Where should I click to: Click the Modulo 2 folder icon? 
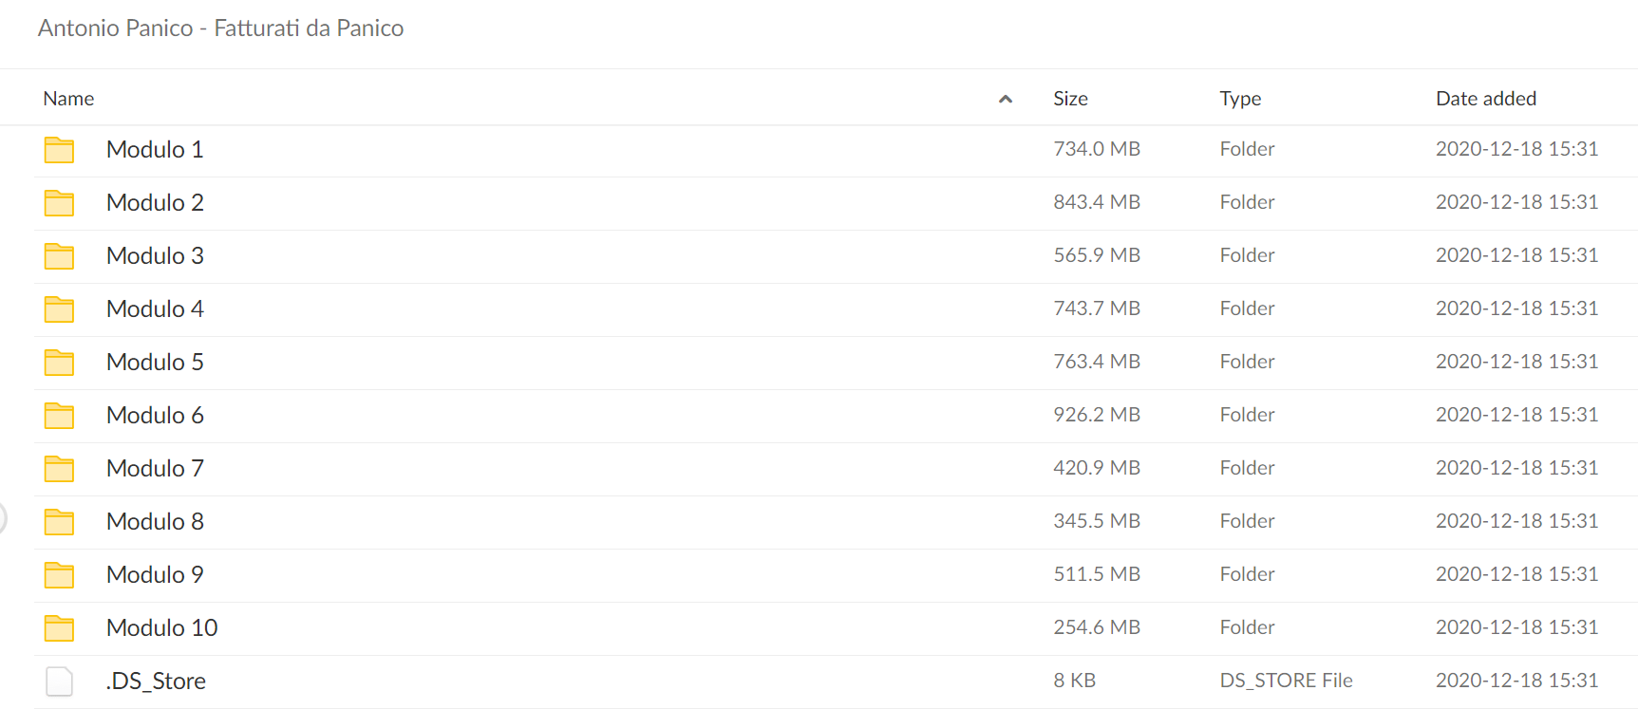tap(59, 203)
